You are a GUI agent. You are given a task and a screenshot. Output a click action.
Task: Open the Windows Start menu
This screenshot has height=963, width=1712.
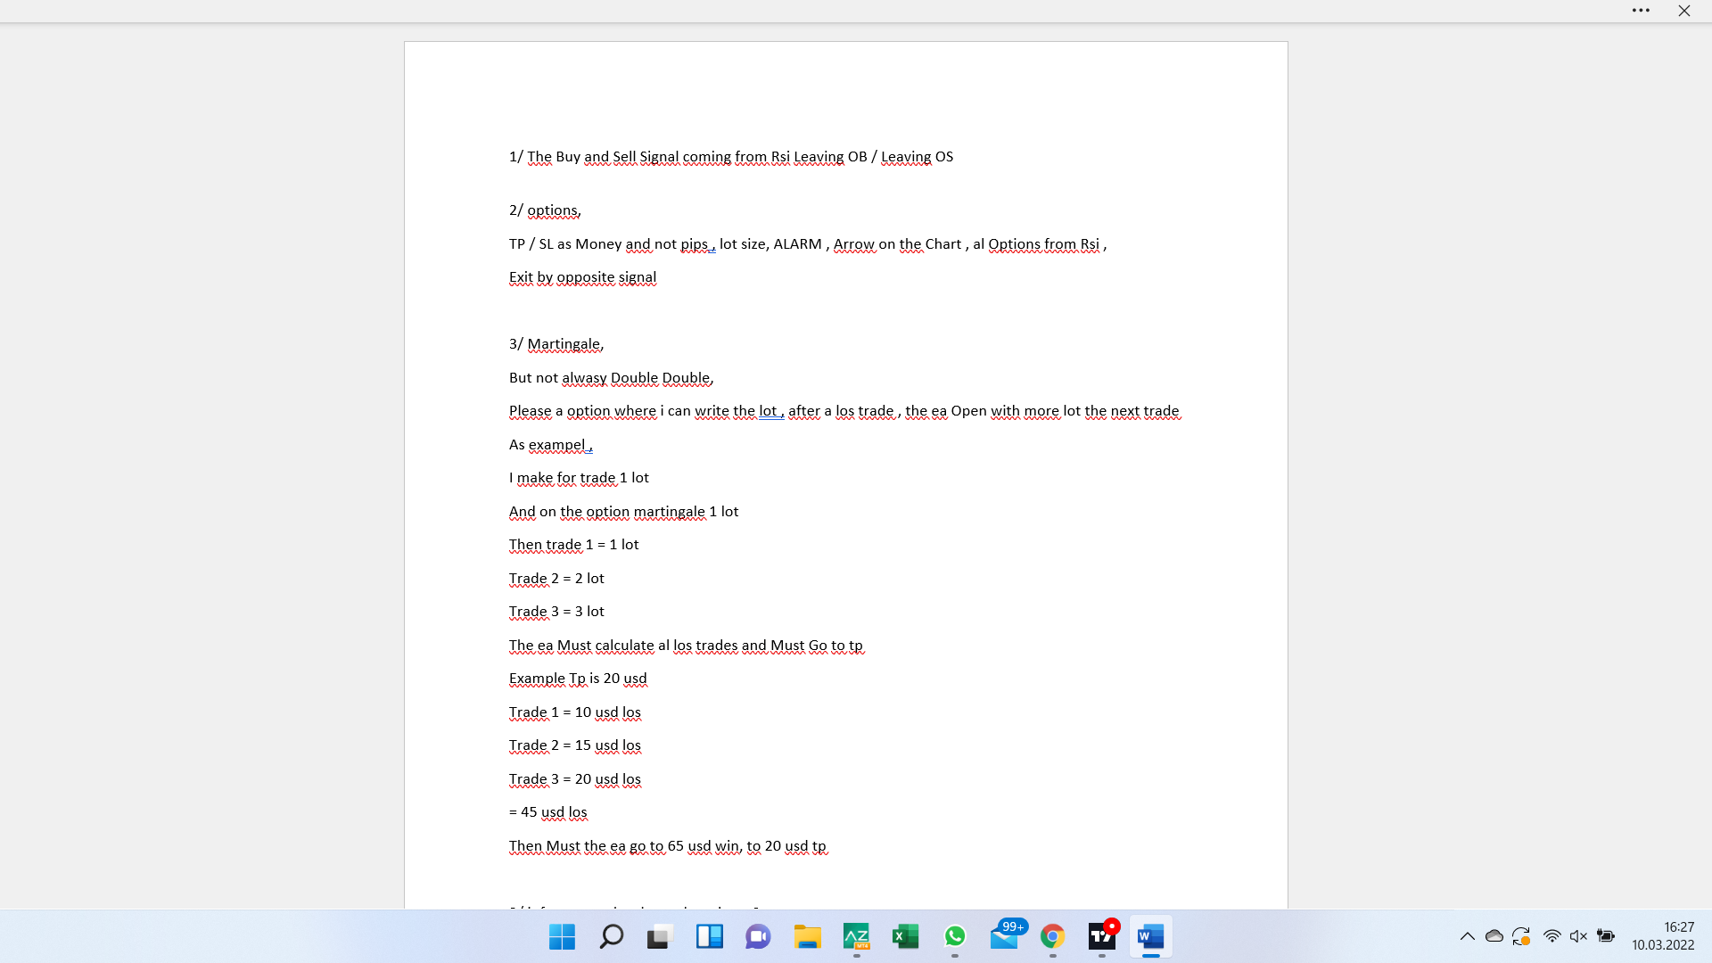click(562, 936)
